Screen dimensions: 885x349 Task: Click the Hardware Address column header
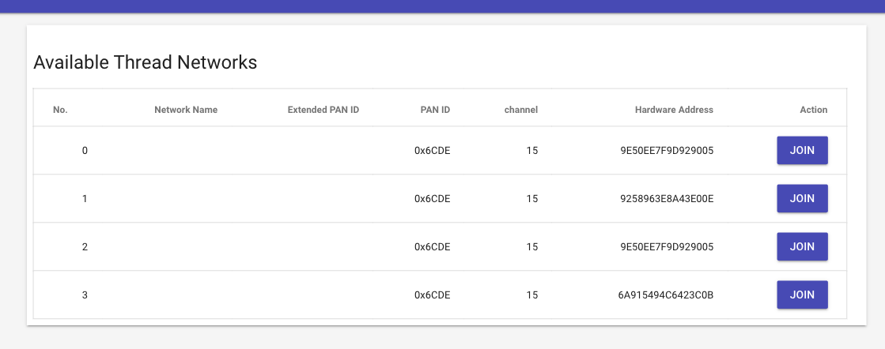[674, 110]
